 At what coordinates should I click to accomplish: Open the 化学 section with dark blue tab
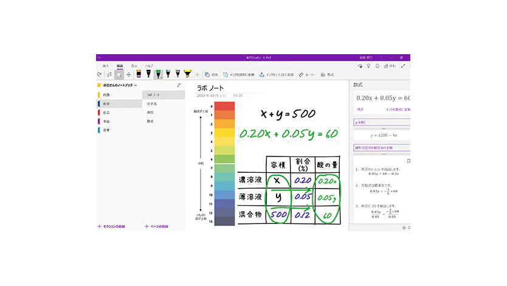tap(119, 104)
